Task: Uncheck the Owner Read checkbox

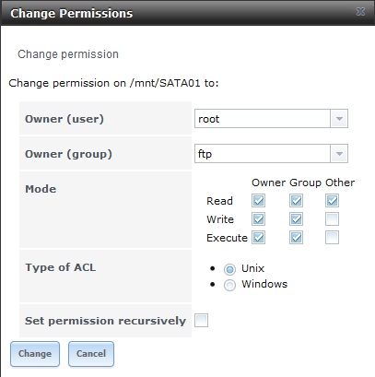Action: coord(258,201)
